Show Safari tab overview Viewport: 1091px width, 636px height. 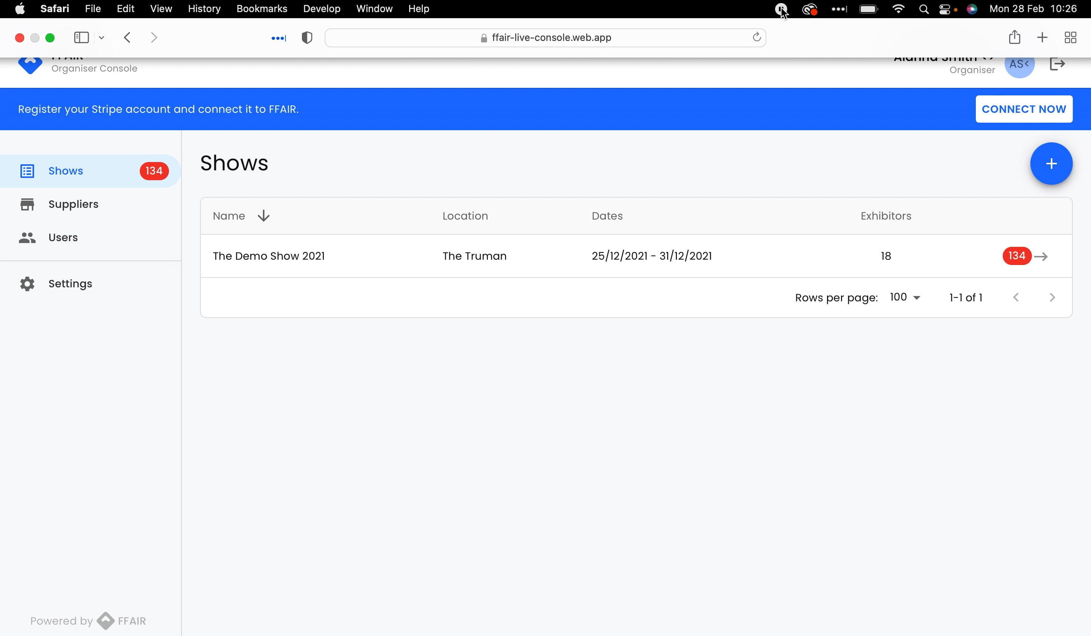pyautogui.click(x=1070, y=37)
